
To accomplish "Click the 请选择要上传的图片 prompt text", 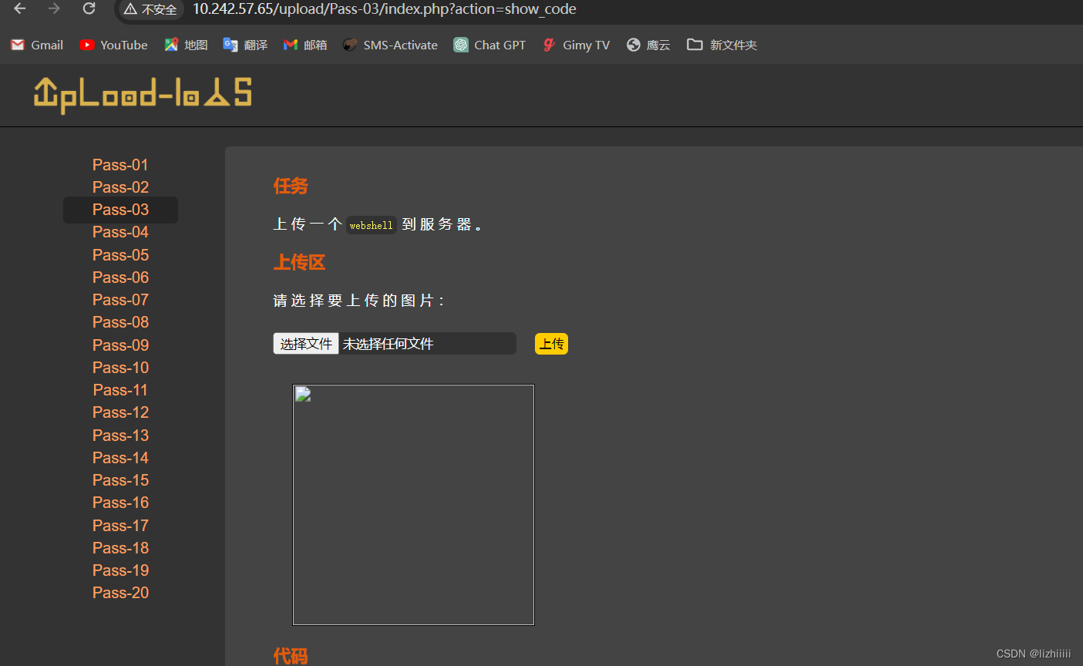I will [x=358, y=301].
